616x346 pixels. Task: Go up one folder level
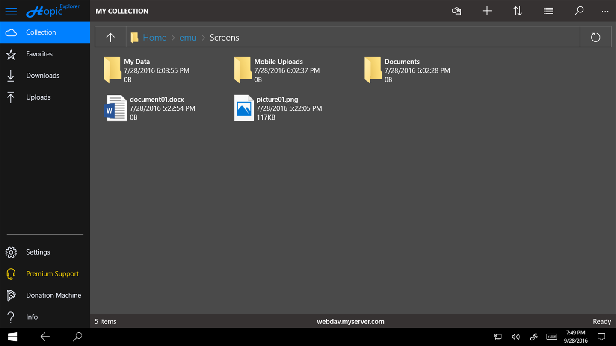pyautogui.click(x=110, y=37)
